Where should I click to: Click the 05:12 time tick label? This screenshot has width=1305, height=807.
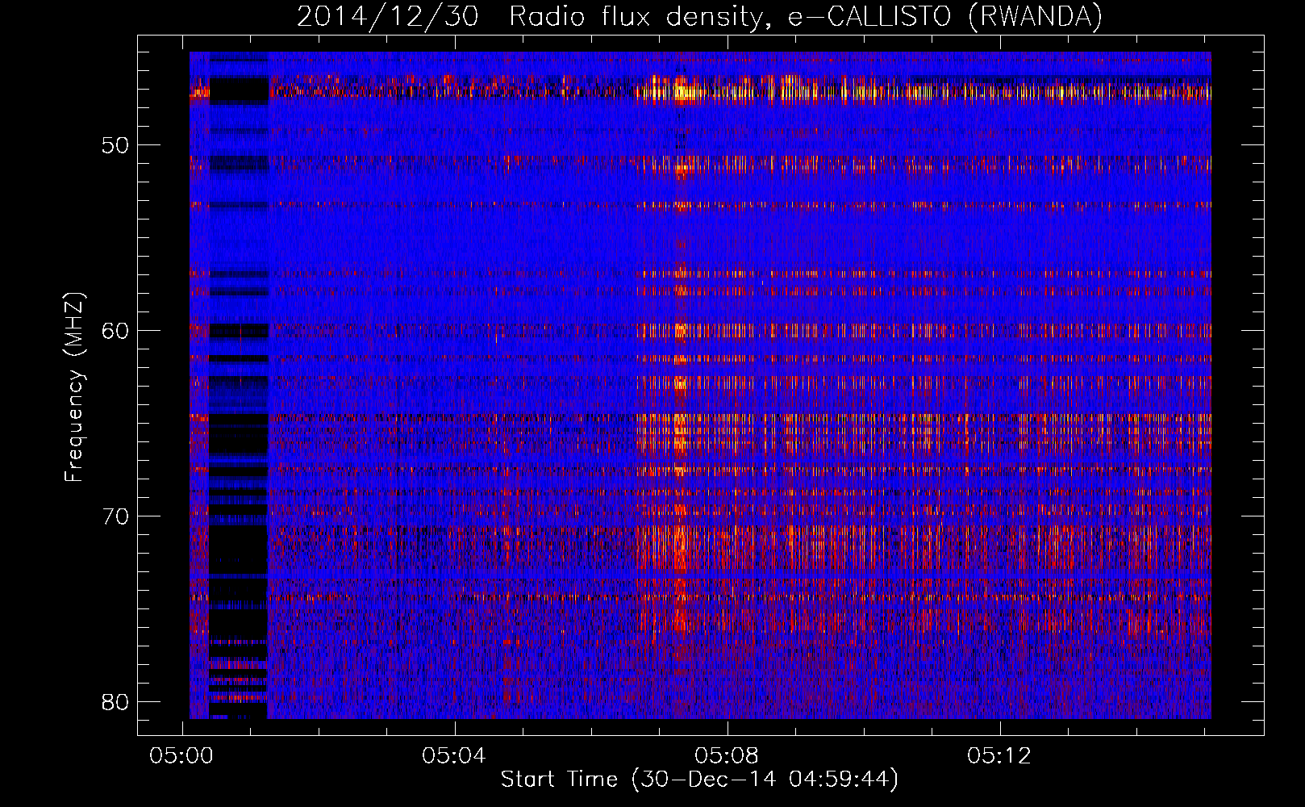[999, 756]
